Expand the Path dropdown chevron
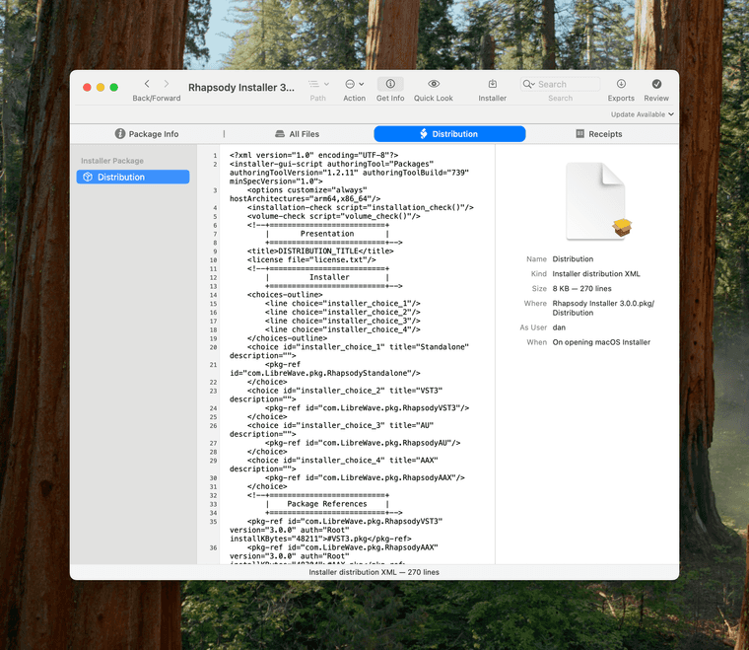The width and height of the screenshot is (749, 650). [327, 84]
